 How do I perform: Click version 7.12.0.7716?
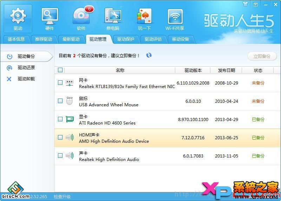pyautogui.click(x=193, y=138)
